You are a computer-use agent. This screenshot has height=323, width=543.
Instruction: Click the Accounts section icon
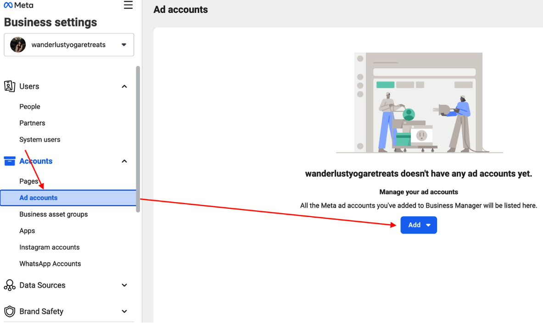(10, 161)
